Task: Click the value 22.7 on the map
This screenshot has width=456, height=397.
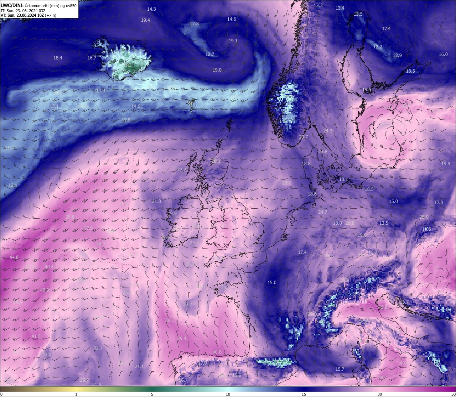Action: click(98, 349)
